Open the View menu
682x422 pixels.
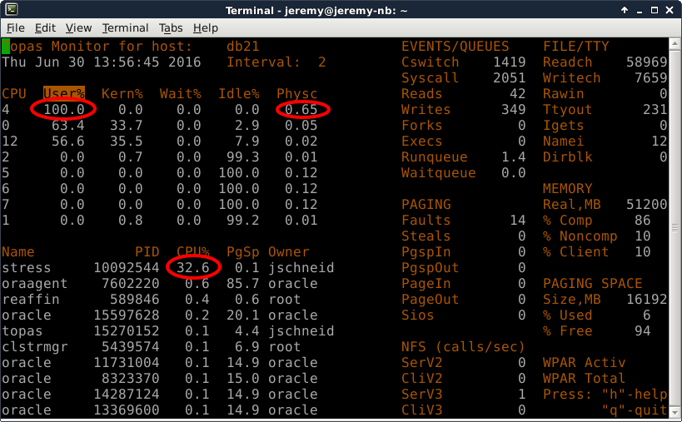click(x=79, y=27)
